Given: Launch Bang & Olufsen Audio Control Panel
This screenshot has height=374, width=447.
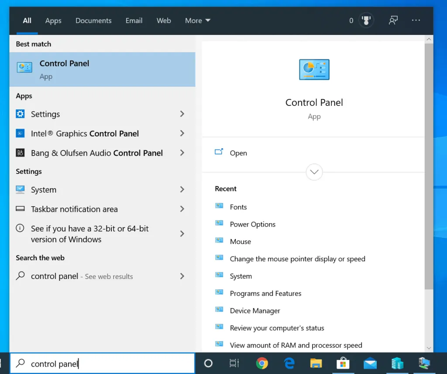Looking at the screenshot, I should pos(96,153).
